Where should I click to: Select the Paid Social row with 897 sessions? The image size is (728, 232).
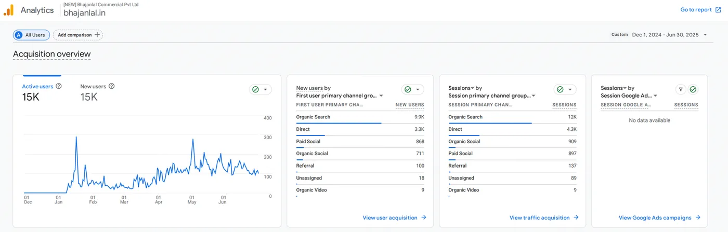pos(513,154)
